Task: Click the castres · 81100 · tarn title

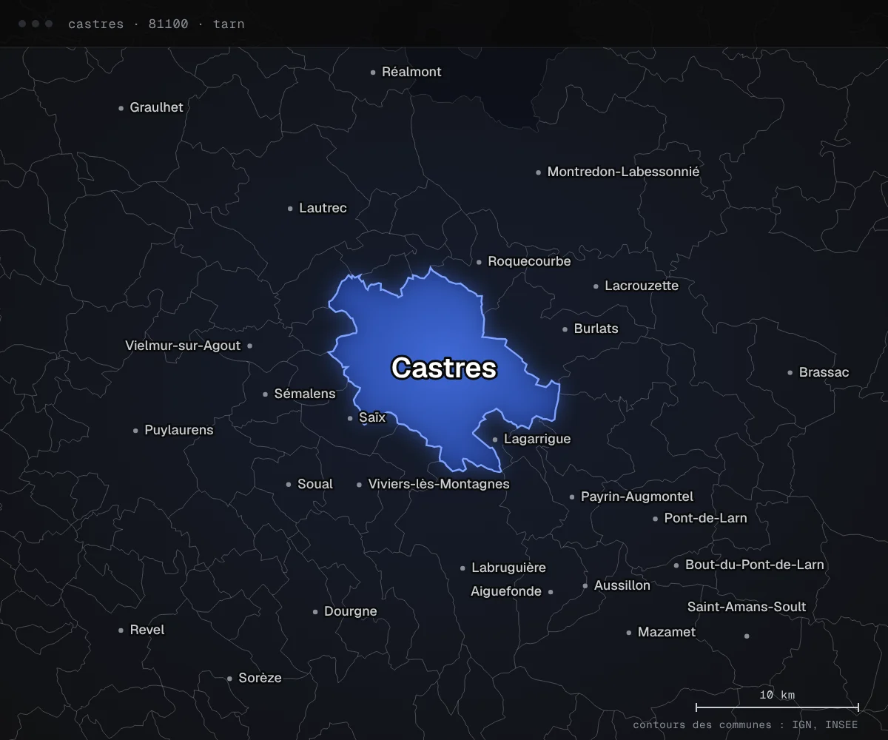Action: tap(156, 24)
